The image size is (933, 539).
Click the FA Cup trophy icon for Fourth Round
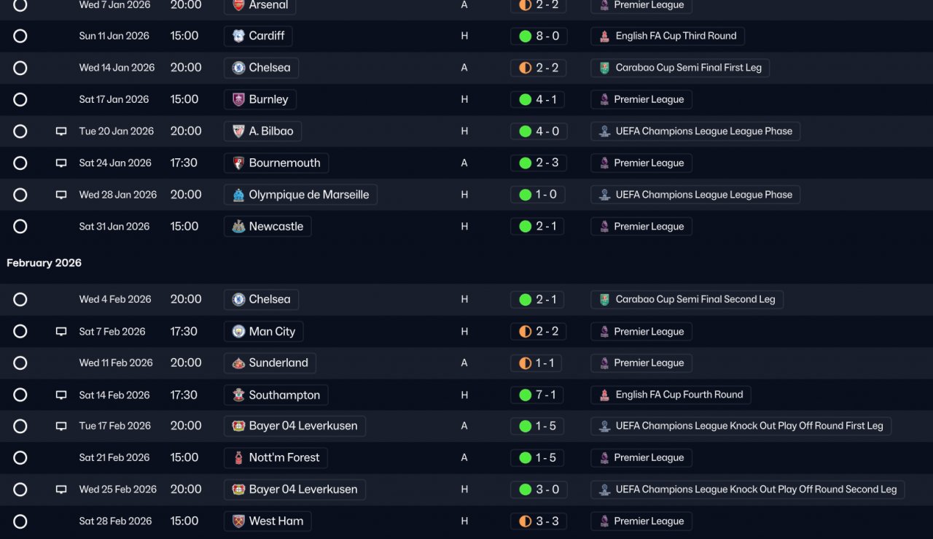coord(604,395)
